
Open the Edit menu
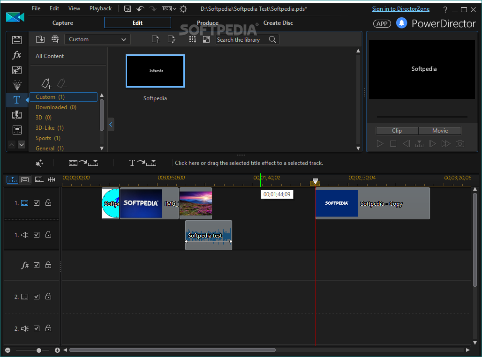(x=54, y=8)
